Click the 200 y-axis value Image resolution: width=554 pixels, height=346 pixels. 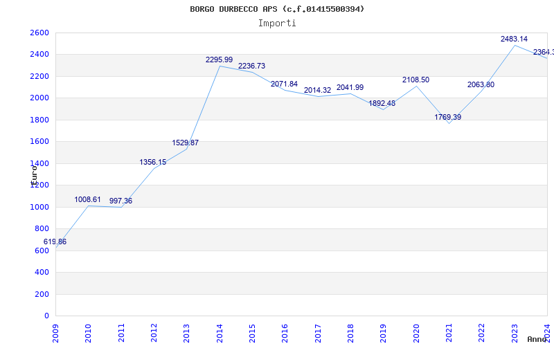[x=42, y=294]
